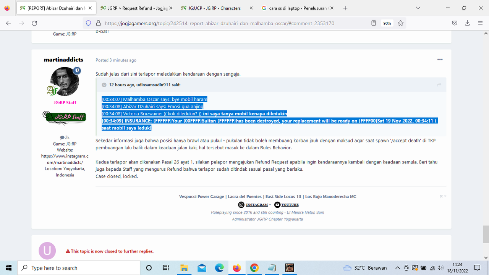Open the Windows notification center
Screen dimensions: 489x275
pyautogui.click(x=477, y=268)
